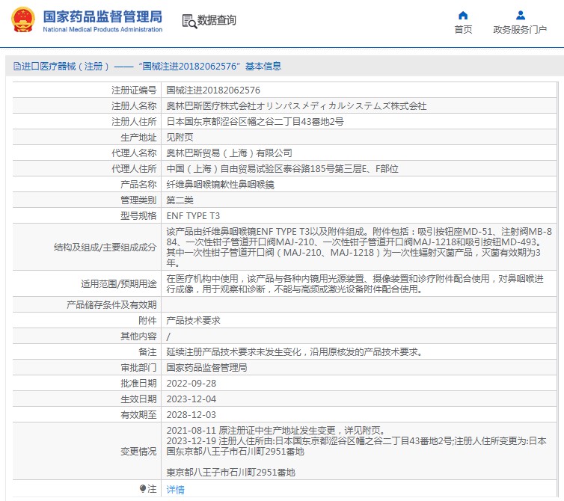
Task: Click the 管理类别 row label
Action: point(138,200)
